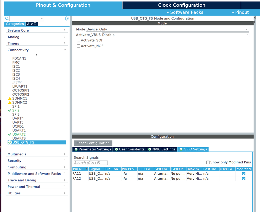Image resolution: width=260 pixels, height=212 pixels.
Task: Click the settings gear icon near search
Action: [x=67, y=18]
